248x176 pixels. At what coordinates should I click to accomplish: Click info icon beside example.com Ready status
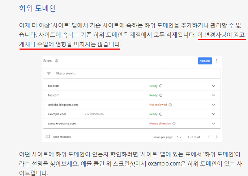click(x=161, y=114)
